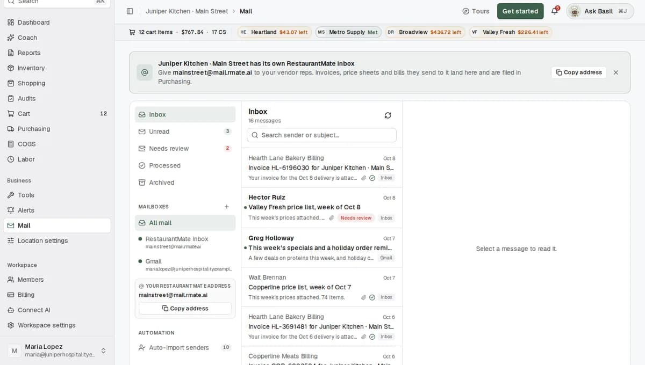
Task: Click the @ icon in the banner
Action: click(x=144, y=72)
